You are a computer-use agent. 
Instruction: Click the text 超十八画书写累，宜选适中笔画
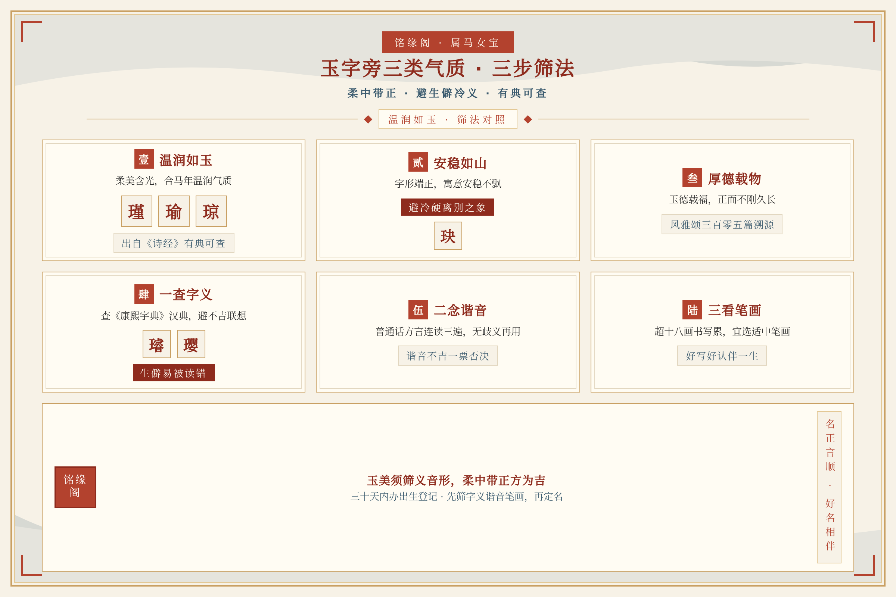722,331
